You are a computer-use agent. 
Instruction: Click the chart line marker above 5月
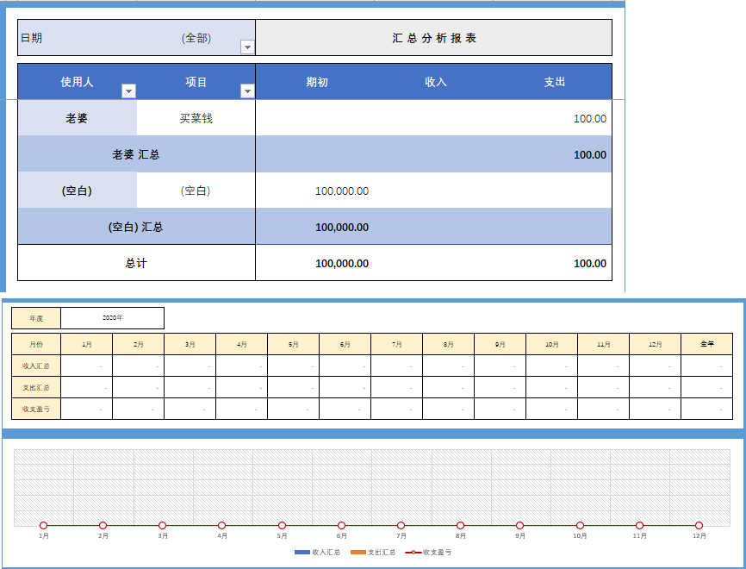coord(283,525)
